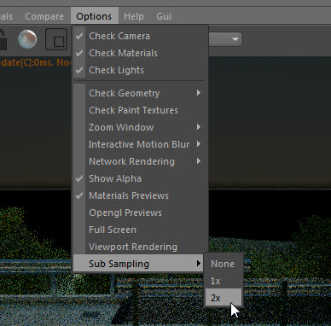Expand Interactive Motion Blur submenu
The width and height of the screenshot is (331, 326).
(x=140, y=144)
